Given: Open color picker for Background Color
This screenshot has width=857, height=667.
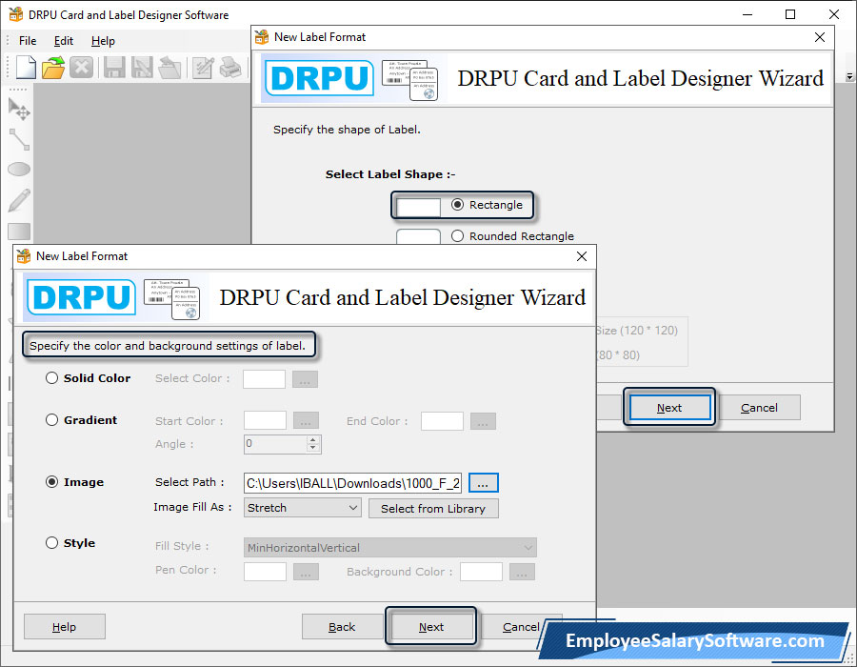Looking at the screenshot, I should (x=522, y=572).
